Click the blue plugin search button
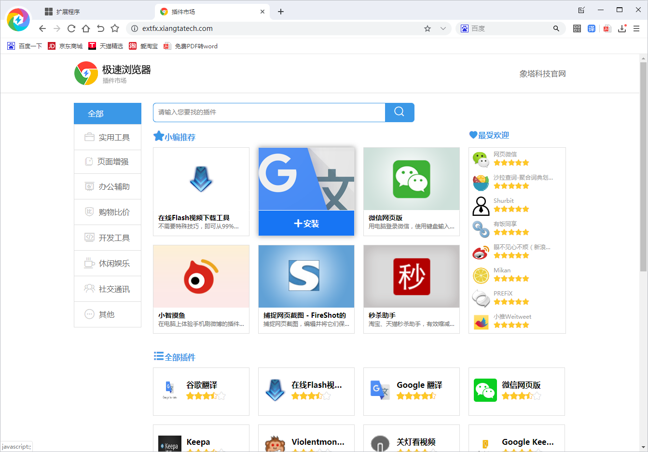This screenshot has width=648, height=452. point(400,113)
